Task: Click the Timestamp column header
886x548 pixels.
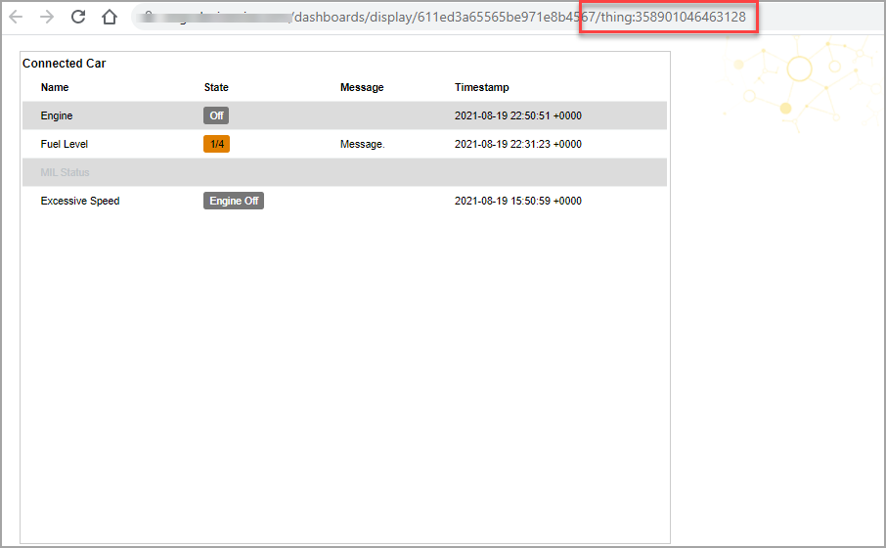Action: pos(481,87)
